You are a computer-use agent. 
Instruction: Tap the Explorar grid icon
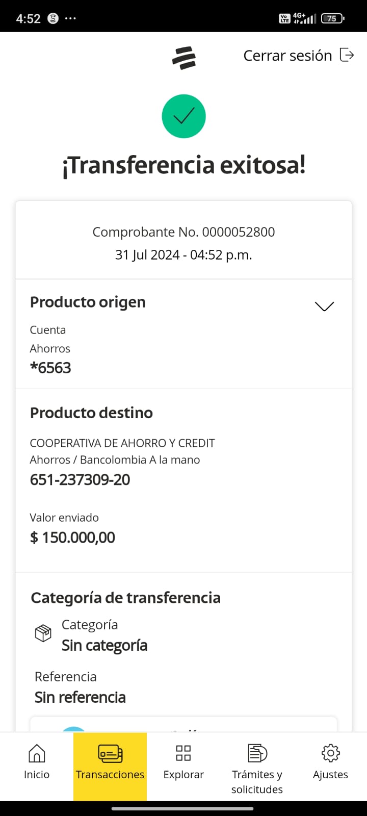[x=183, y=753]
